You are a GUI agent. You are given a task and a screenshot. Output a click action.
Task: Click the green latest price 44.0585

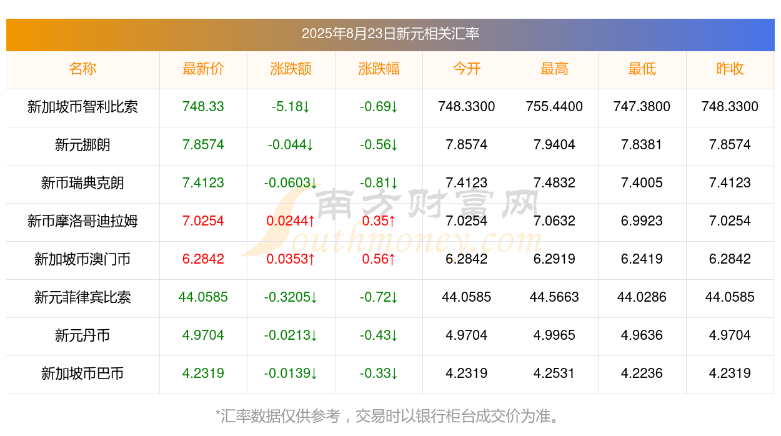[x=203, y=297]
